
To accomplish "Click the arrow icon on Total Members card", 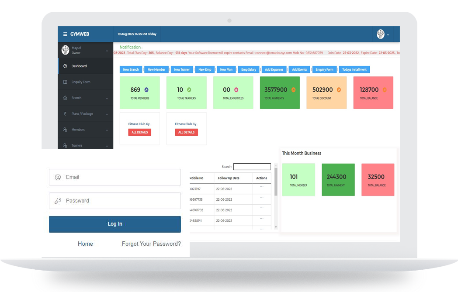I will point(146,90).
